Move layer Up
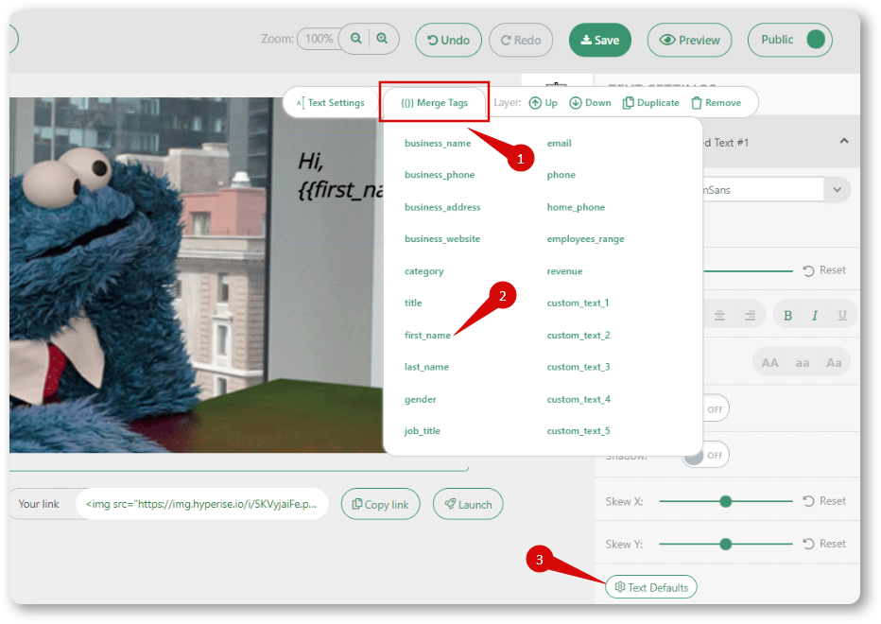This screenshot has width=881, height=624. (544, 103)
